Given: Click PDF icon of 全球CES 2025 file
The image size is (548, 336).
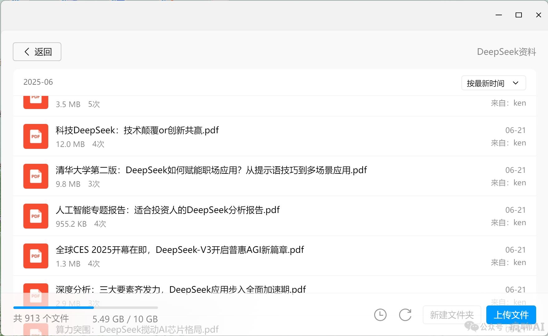Looking at the screenshot, I should pos(36,256).
